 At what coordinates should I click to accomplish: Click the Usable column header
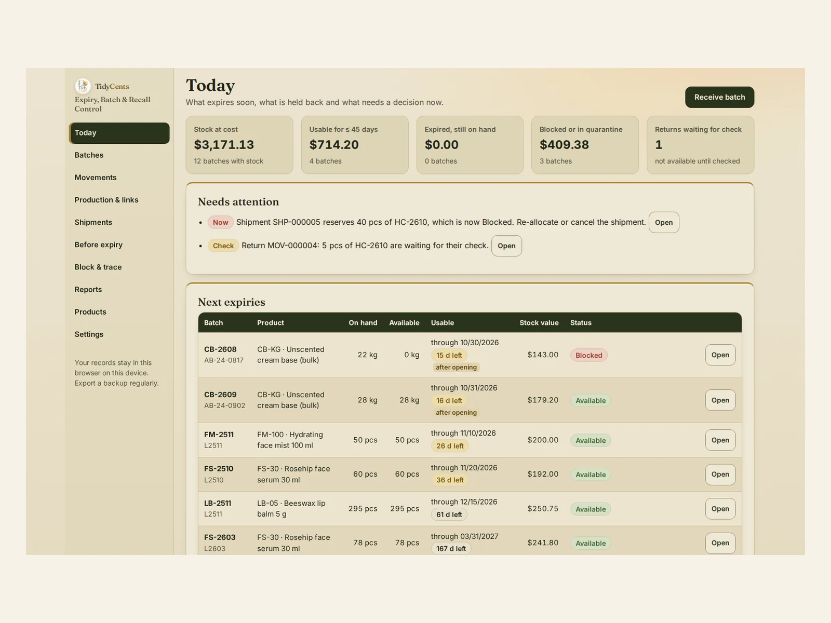(x=443, y=323)
